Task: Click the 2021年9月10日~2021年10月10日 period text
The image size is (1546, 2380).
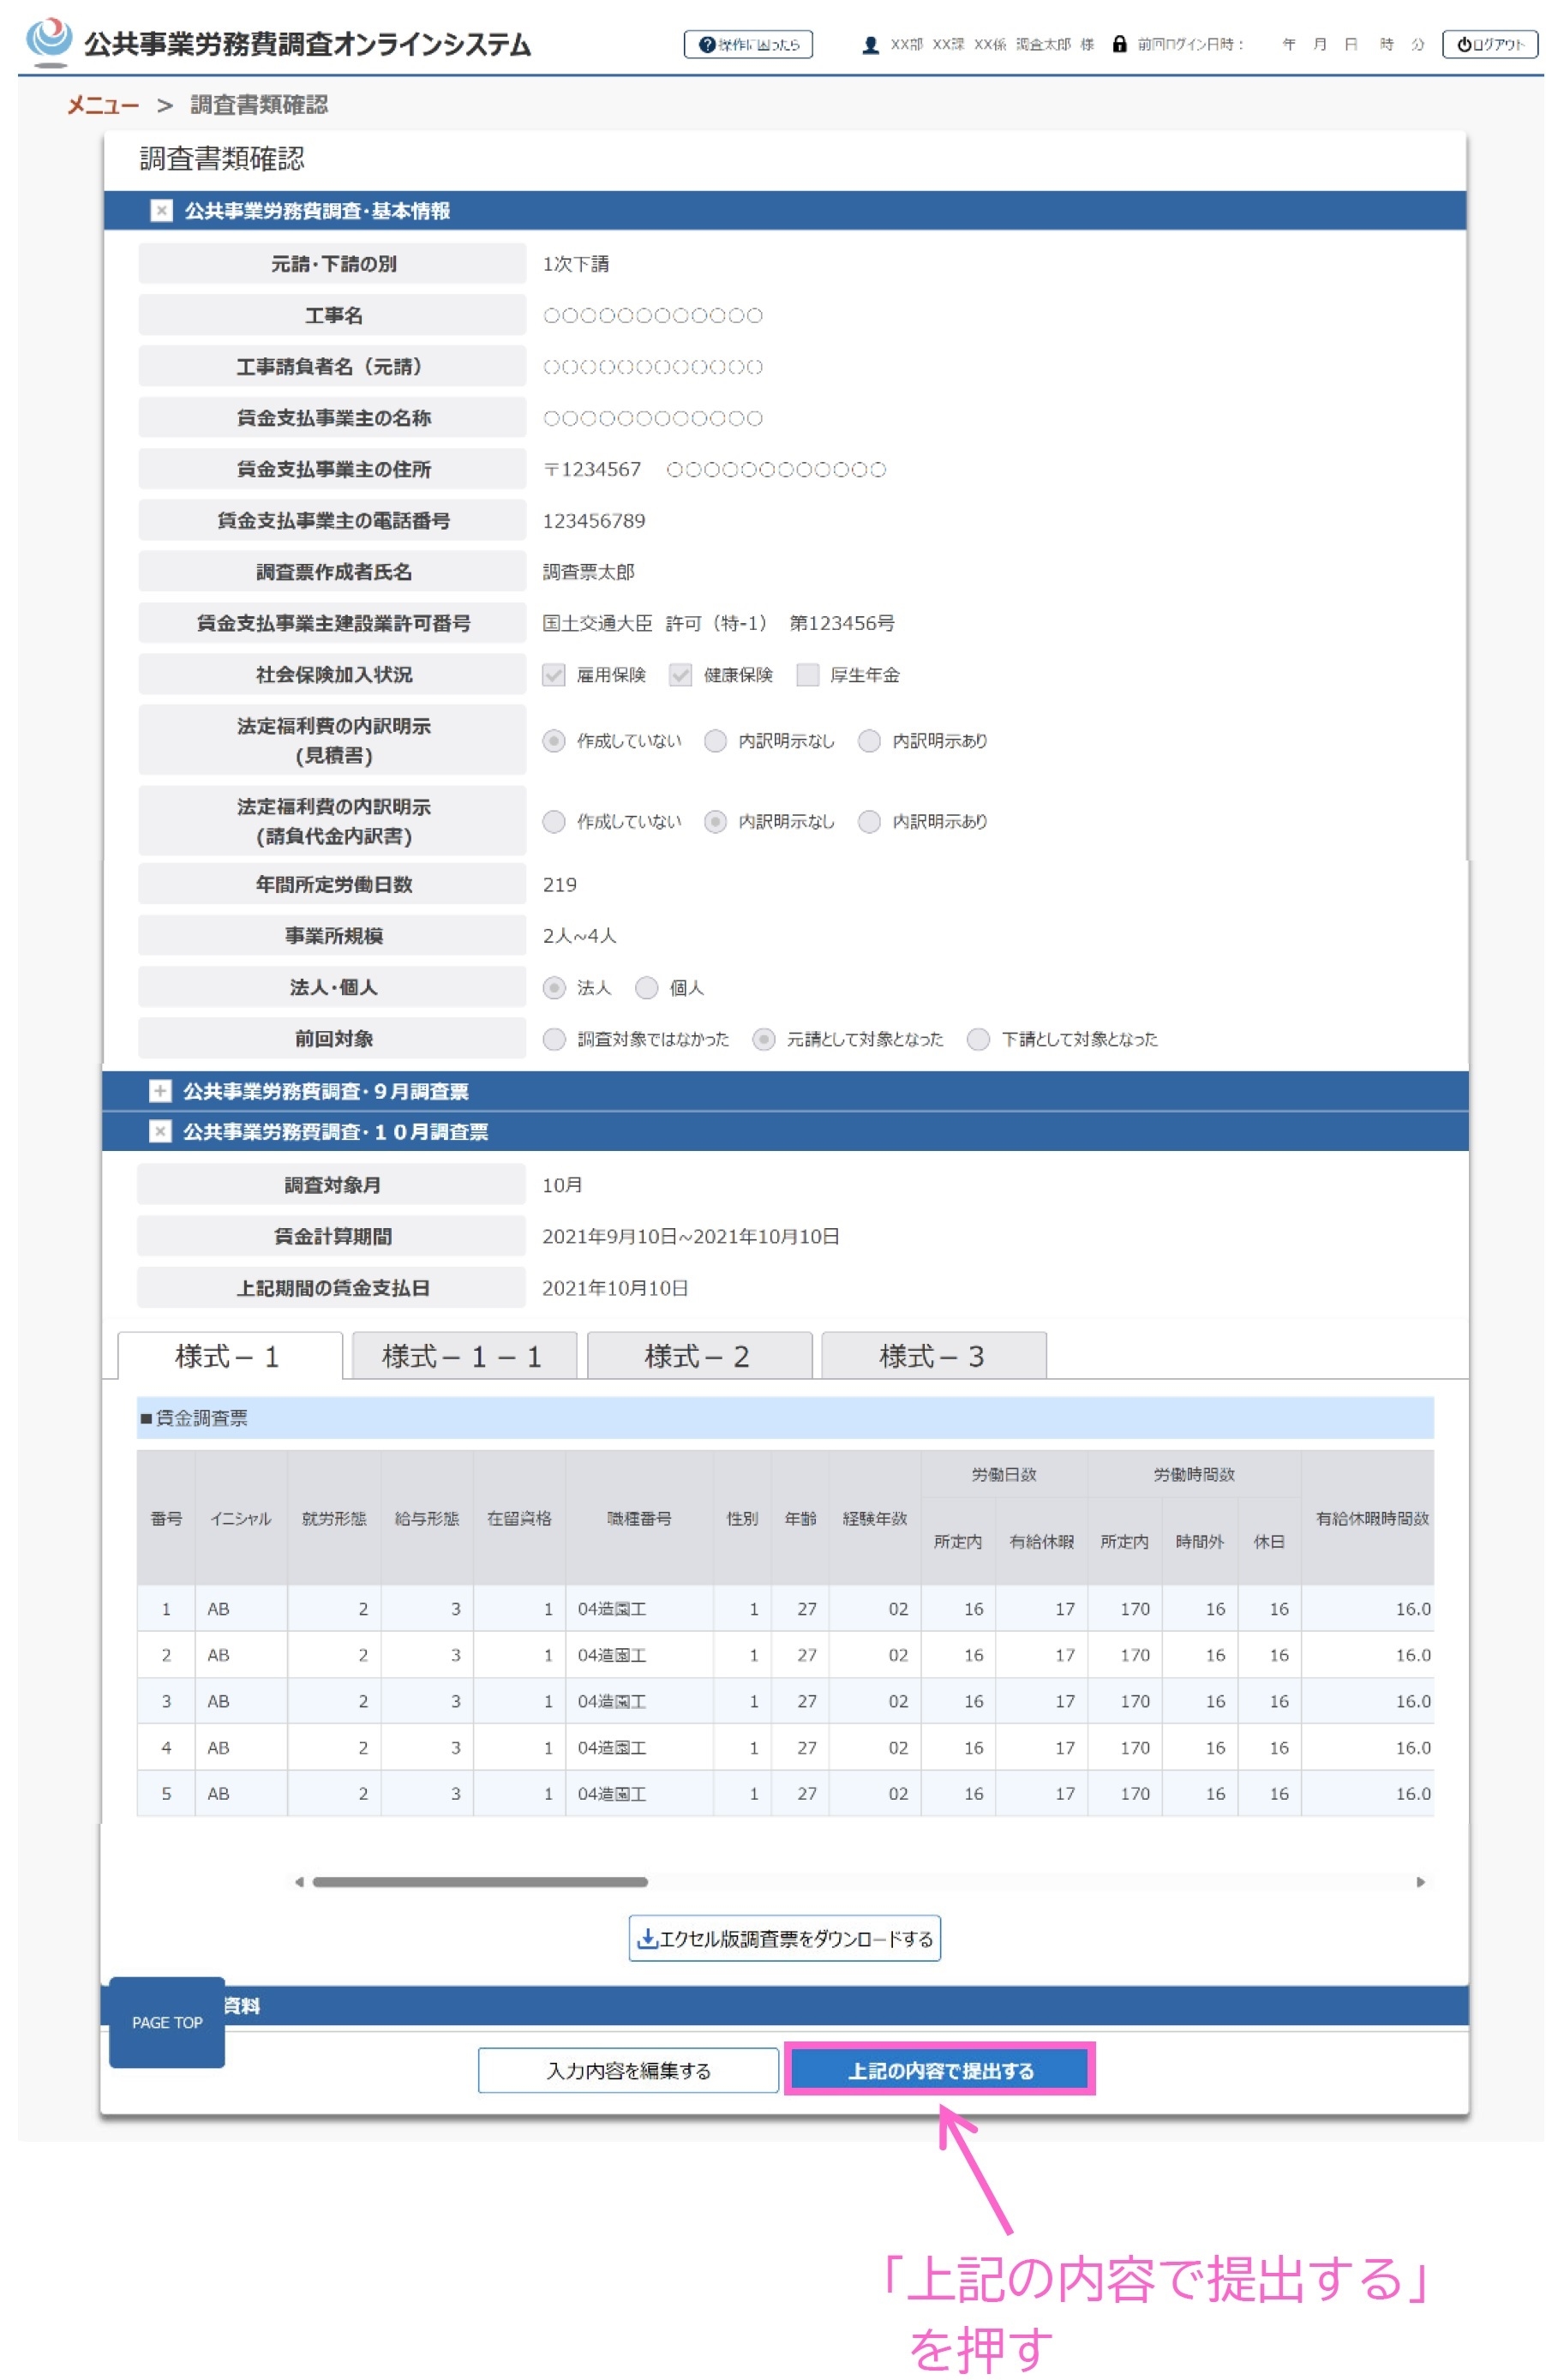Action: coord(690,1235)
